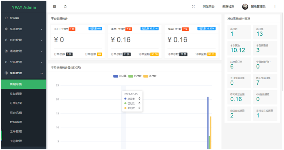
Task: Toggle fullscreen mode icon
Action: pos(193,6)
